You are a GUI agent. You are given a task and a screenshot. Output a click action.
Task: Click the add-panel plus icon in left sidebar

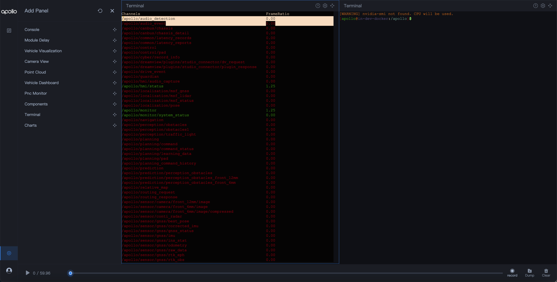pos(9,253)
